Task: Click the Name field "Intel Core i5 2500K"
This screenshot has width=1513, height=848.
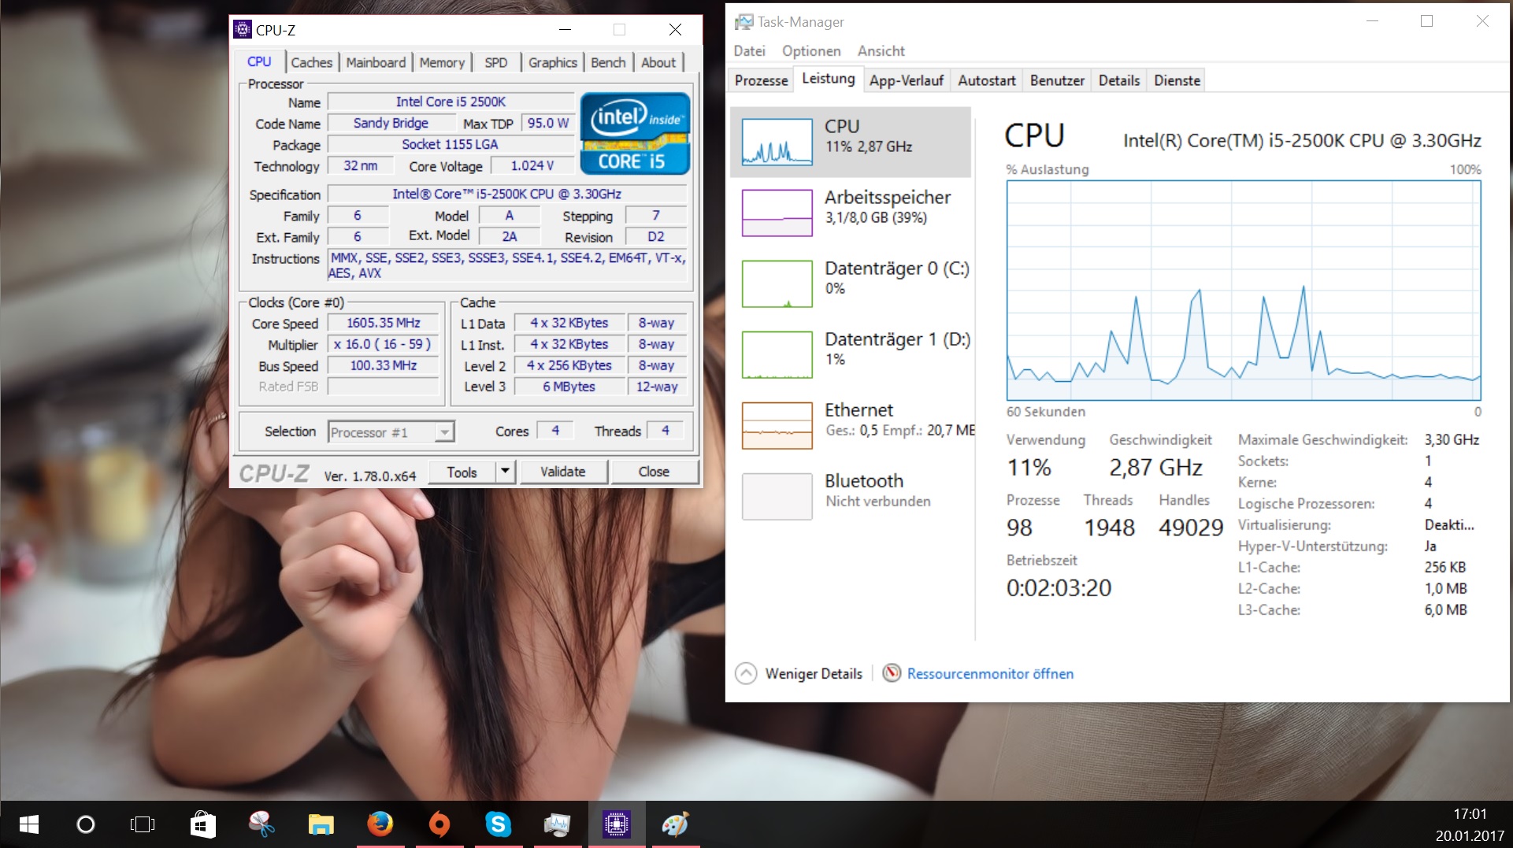Action: point(451,102)
